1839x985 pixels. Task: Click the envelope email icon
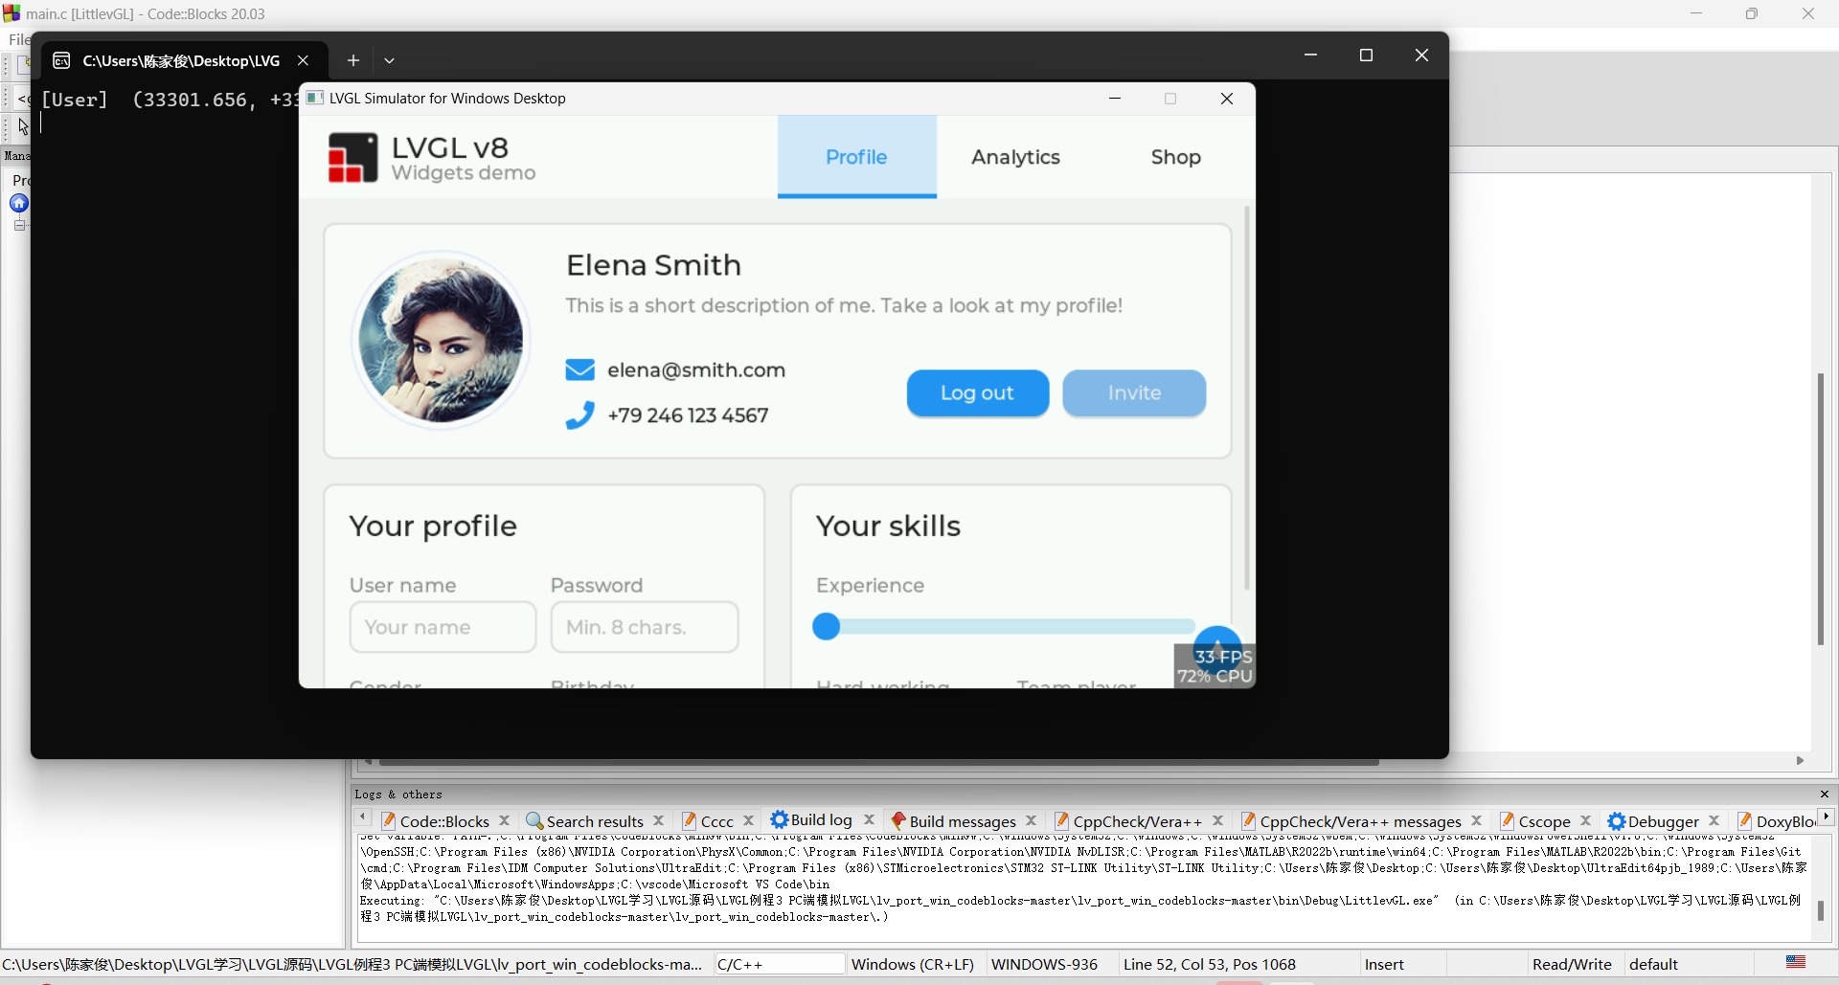579,370
